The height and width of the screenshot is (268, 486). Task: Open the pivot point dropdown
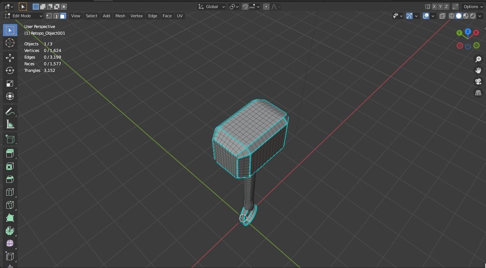pyautogui.click(x=234, y=7)
